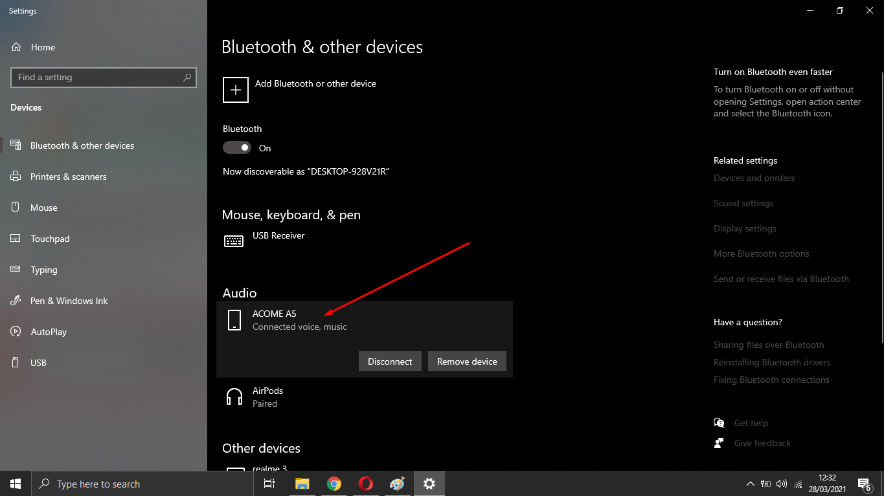Open Task View from taskbar
Screen dimensions: 884x496
(269, 484)
